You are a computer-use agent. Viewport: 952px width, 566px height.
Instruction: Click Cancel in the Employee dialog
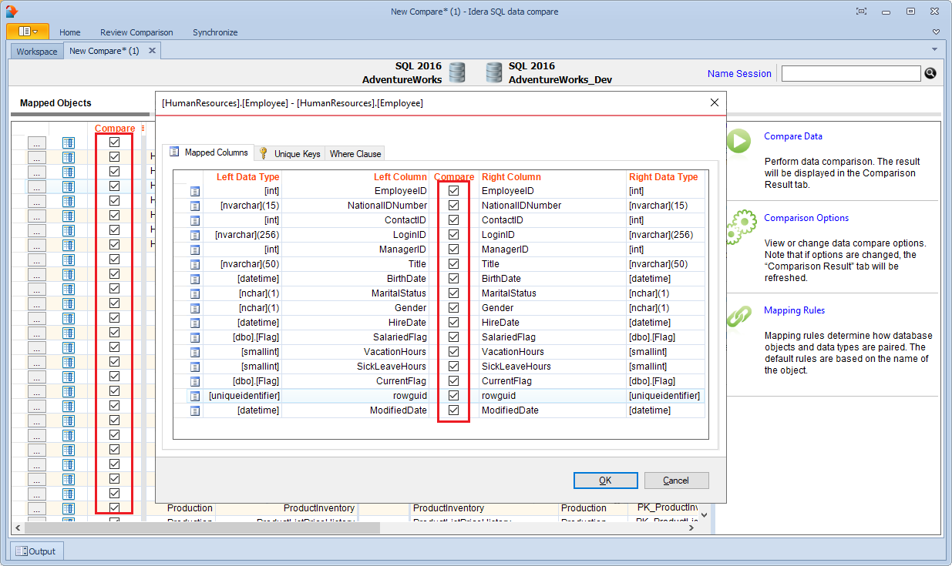tap(676, 480)
